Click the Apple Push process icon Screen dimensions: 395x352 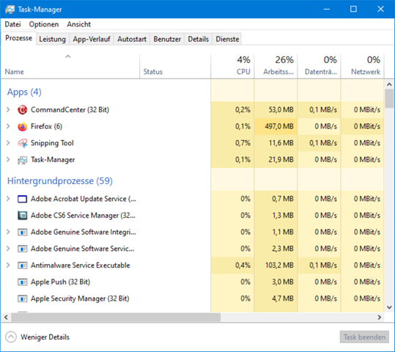pos(22,282)
